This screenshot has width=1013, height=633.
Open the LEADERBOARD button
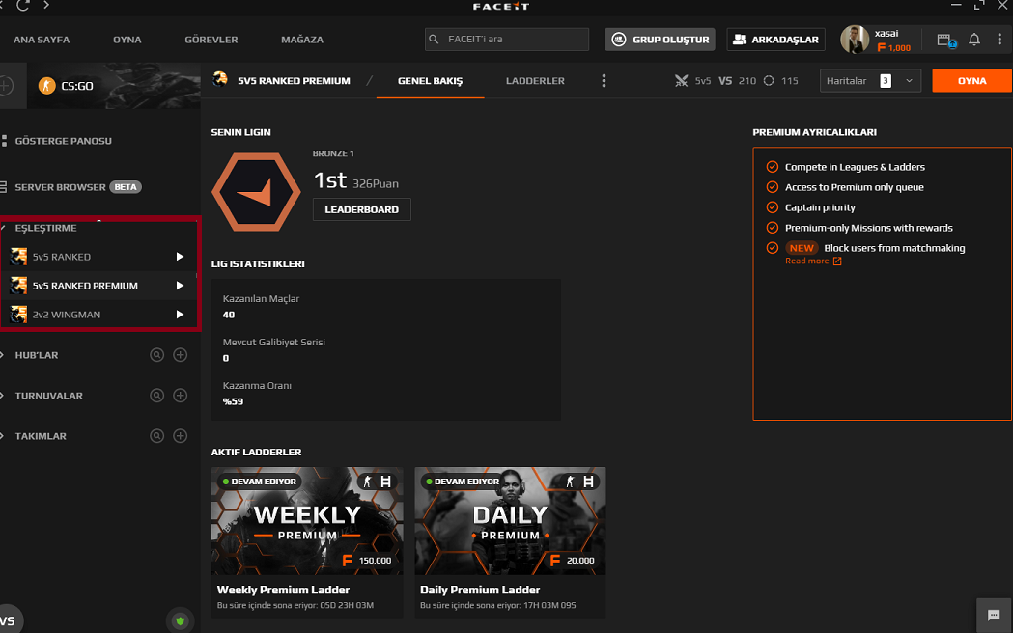pyautogui.click(x=362, y=209)
